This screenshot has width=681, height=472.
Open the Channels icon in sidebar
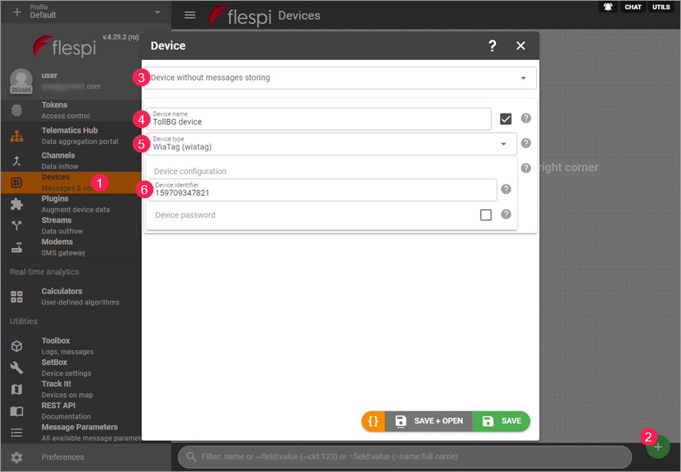point(17,161)
